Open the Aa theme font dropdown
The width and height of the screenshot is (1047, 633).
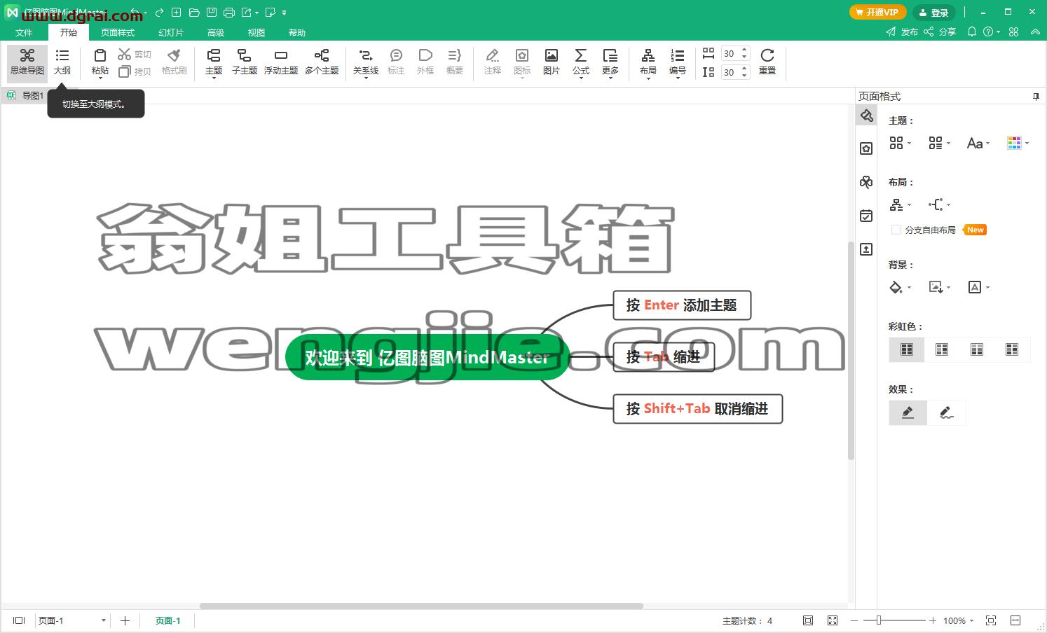978,143
